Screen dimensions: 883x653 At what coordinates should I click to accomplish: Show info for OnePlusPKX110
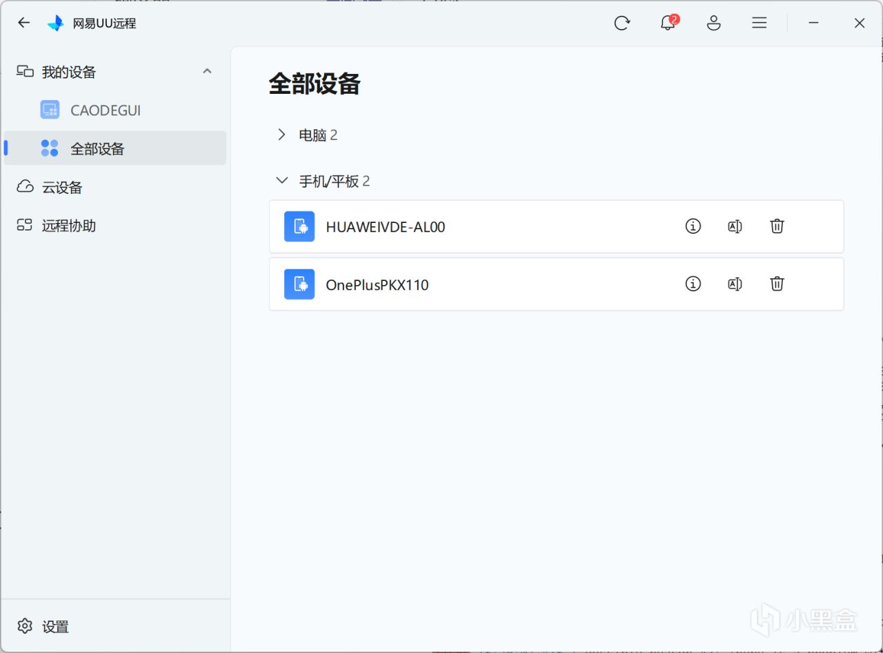click(x=693, y=284)
